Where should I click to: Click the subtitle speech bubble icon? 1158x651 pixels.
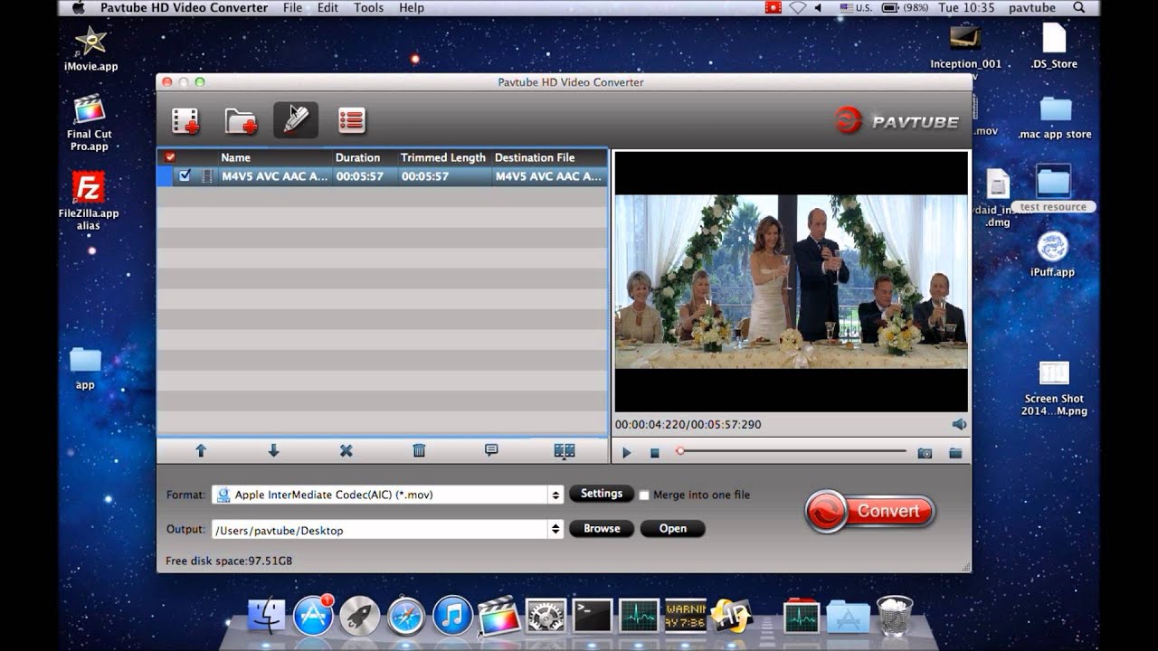tap(491, 450)
